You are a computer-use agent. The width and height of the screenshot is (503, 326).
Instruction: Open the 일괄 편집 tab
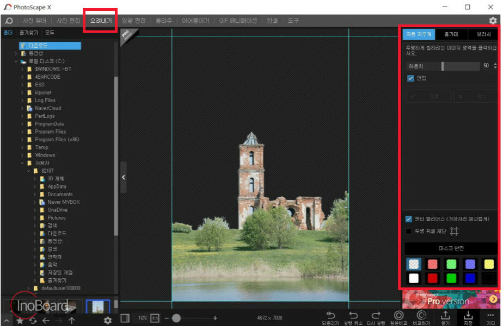pos(133,21)
